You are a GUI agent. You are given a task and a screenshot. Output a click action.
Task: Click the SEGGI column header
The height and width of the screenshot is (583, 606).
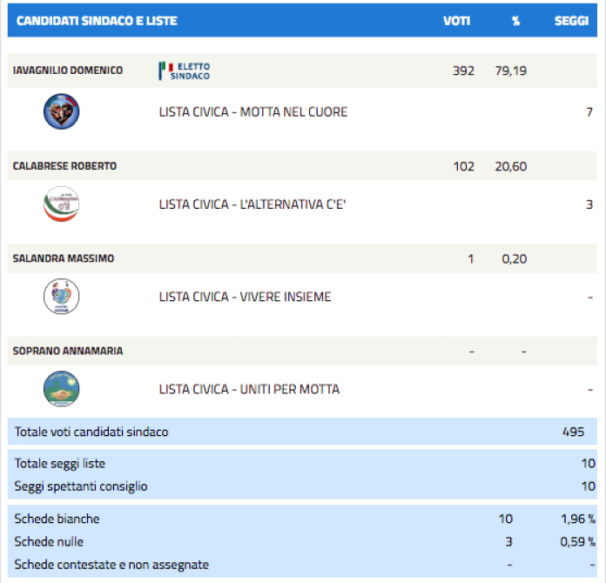tap(571, 21)
